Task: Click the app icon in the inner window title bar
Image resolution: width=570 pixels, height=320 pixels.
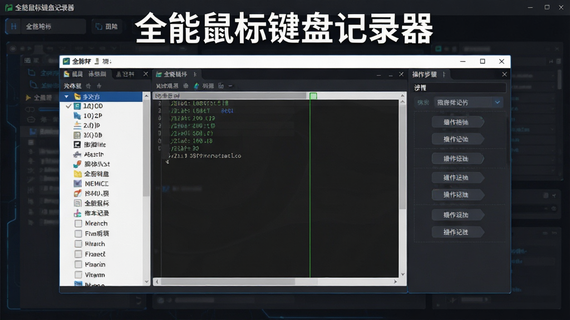Action: tap(66, 61)
